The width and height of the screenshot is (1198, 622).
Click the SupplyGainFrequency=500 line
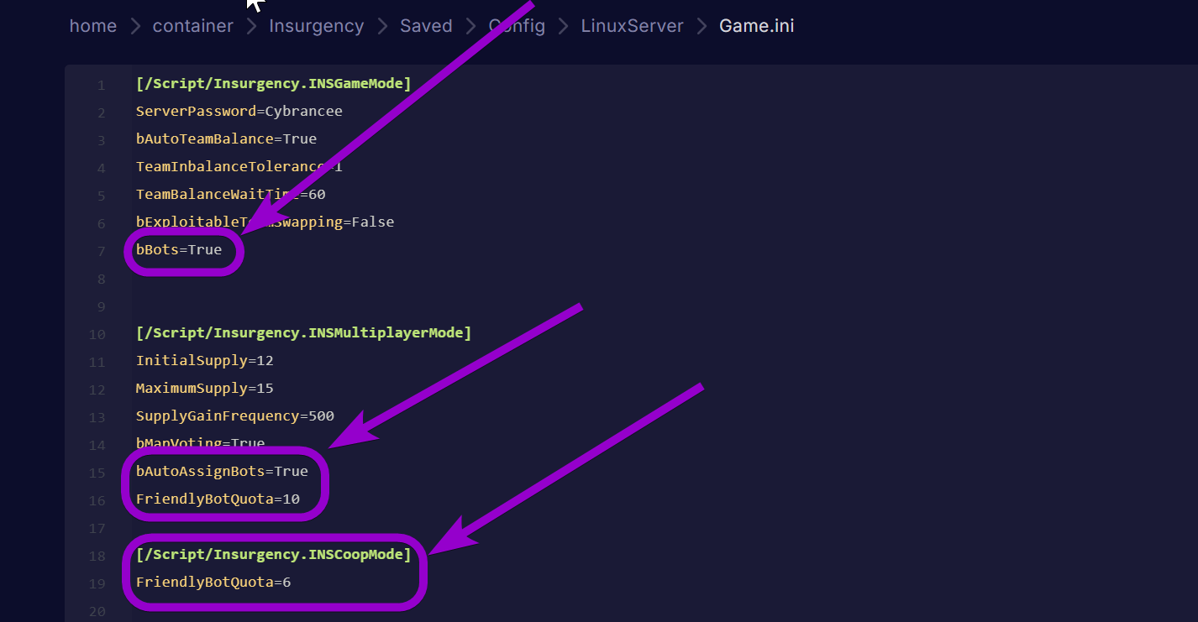click(234, 416)
